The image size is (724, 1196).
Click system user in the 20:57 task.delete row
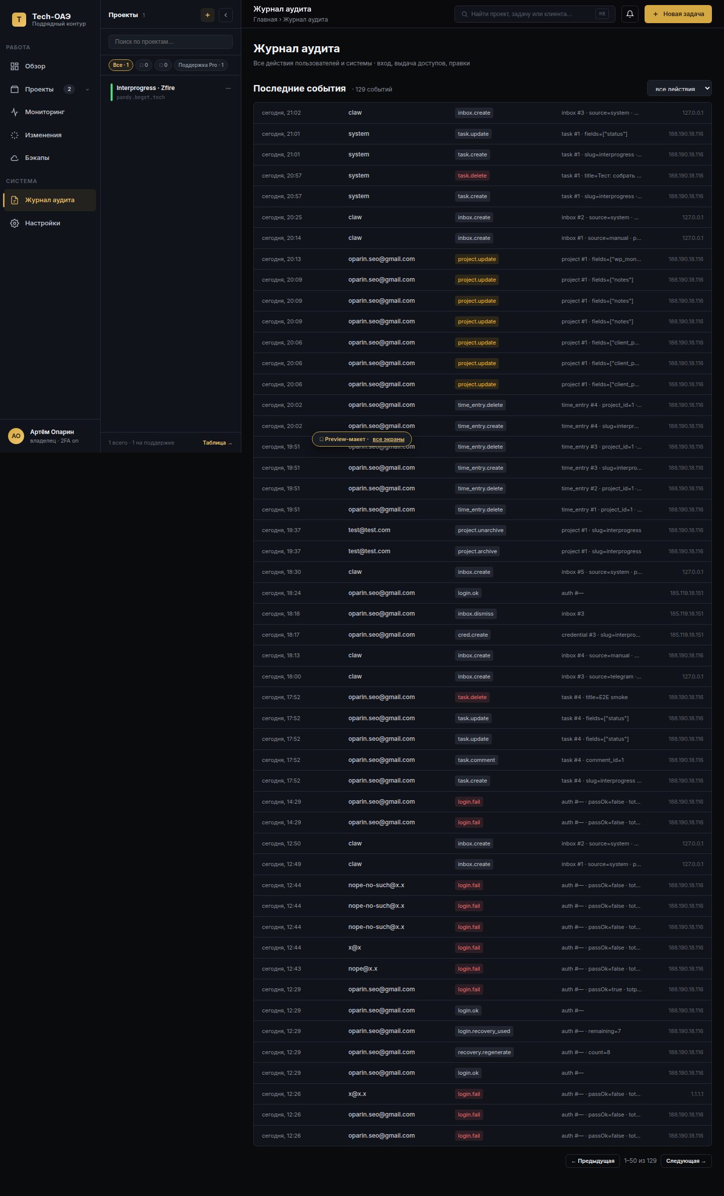(358, 176)
